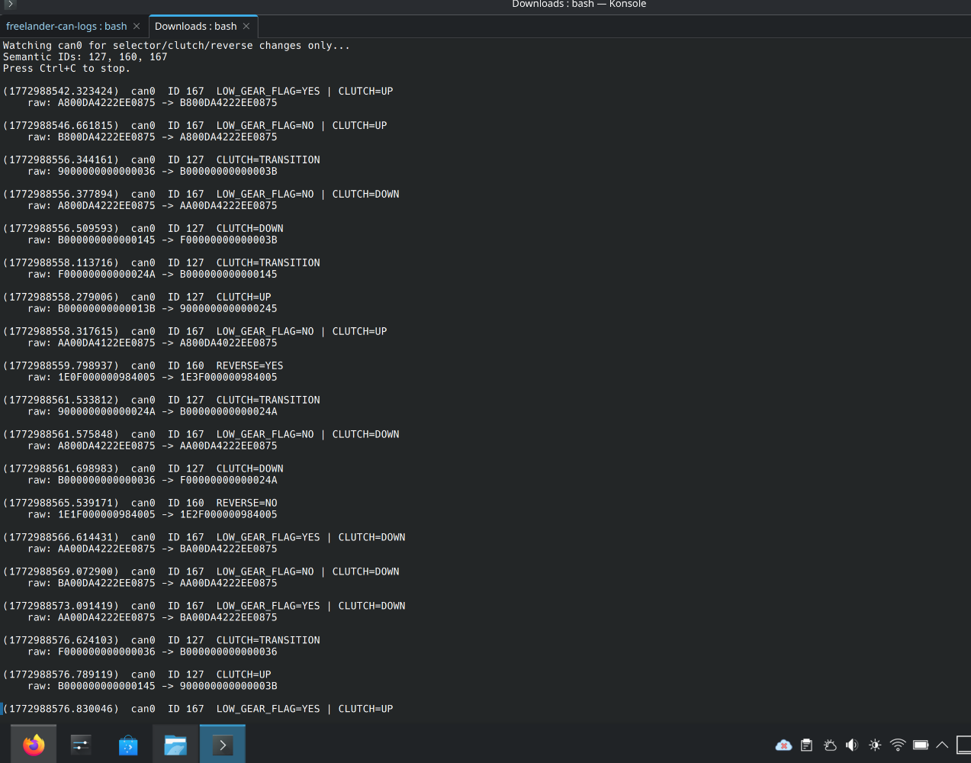Expand hidden system tray icons arrow
971x763 pixels.
tap(942, 745)
